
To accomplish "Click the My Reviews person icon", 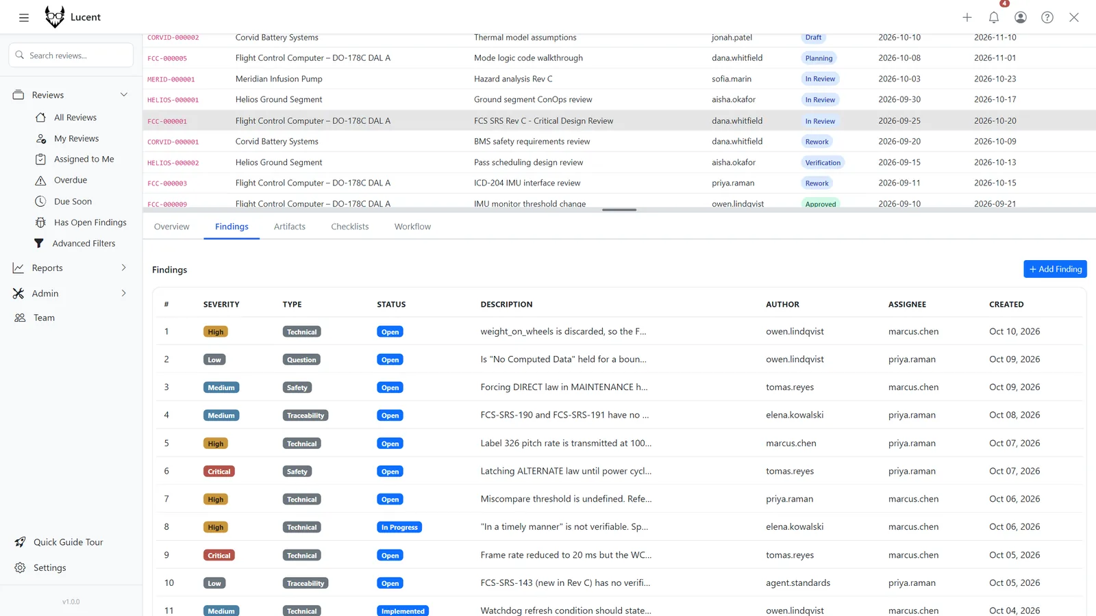I will tap(41, 139).
